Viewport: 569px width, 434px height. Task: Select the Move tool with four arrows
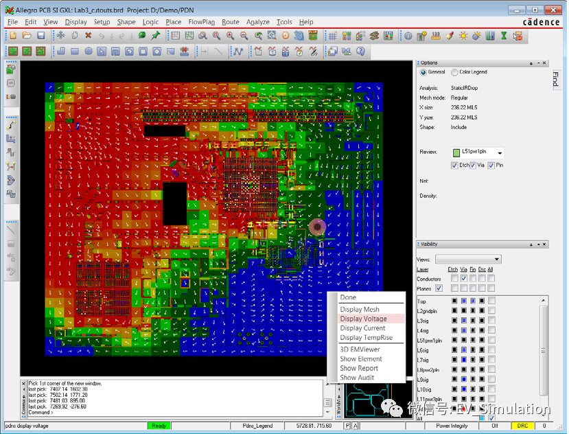[x=60, y=36]
